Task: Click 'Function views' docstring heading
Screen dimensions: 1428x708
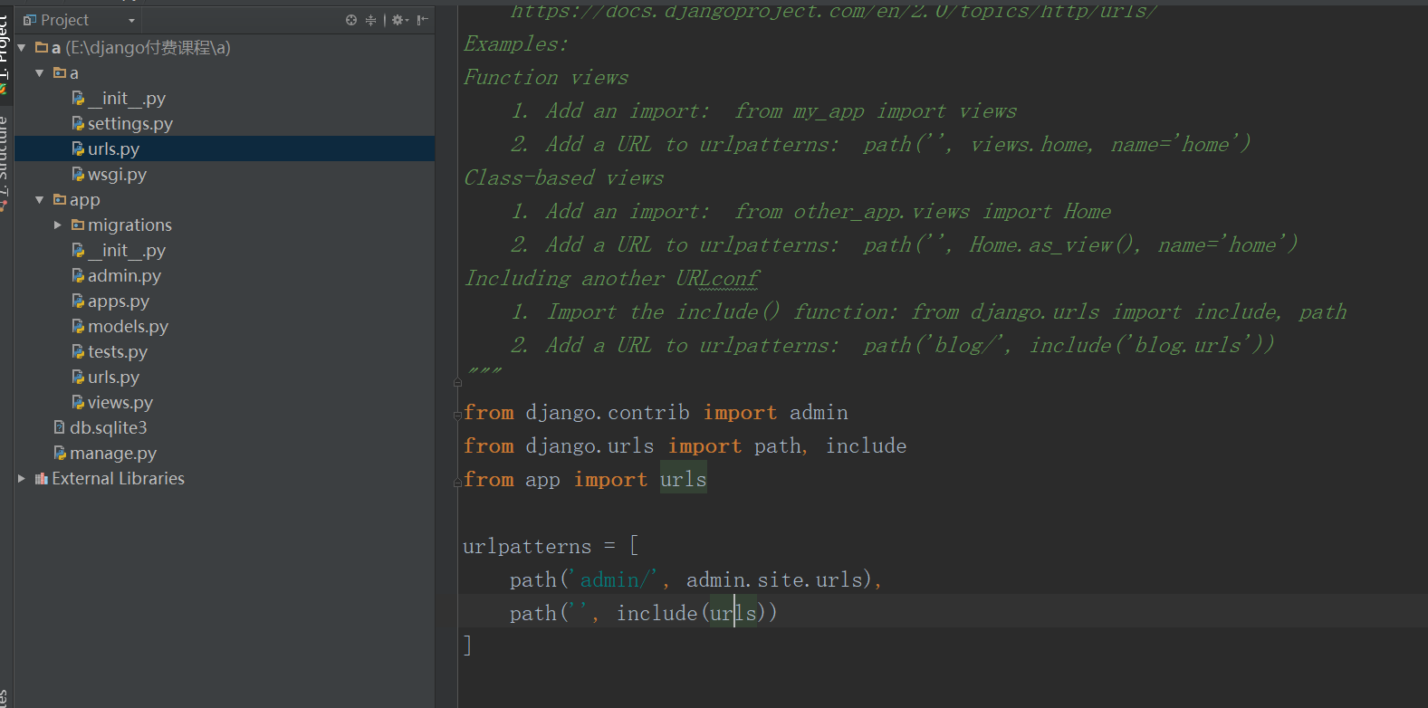Action: tap(546, 77)
